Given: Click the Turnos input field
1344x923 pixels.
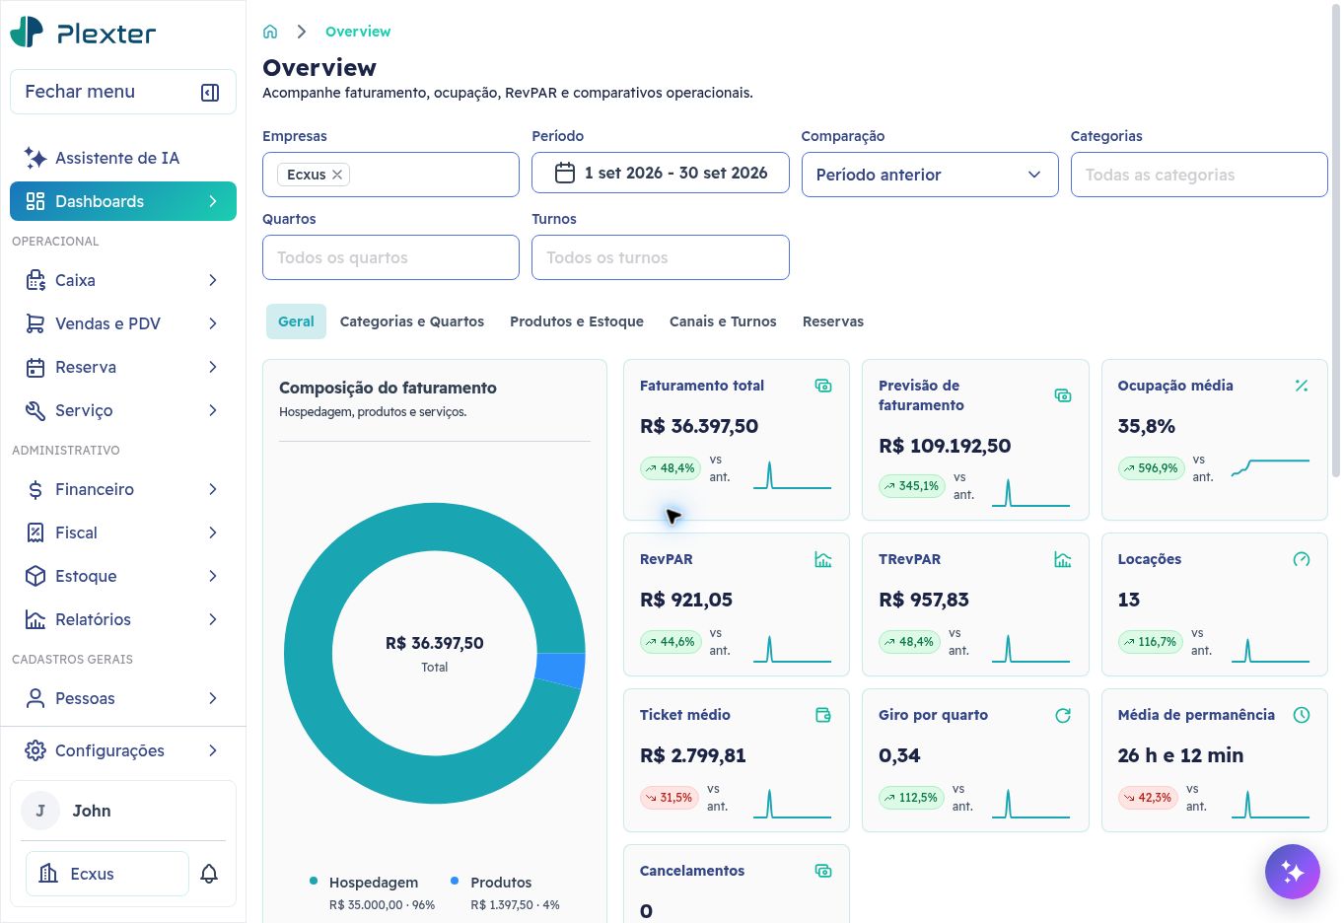Looking at the screenshot, I should [x=661, y=257].
